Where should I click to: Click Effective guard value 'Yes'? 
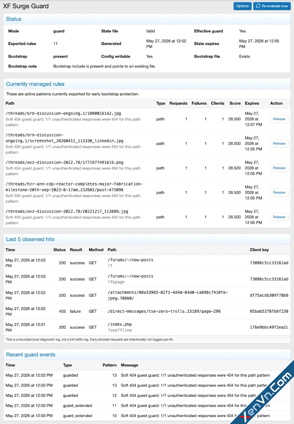(x=242, y=31)
